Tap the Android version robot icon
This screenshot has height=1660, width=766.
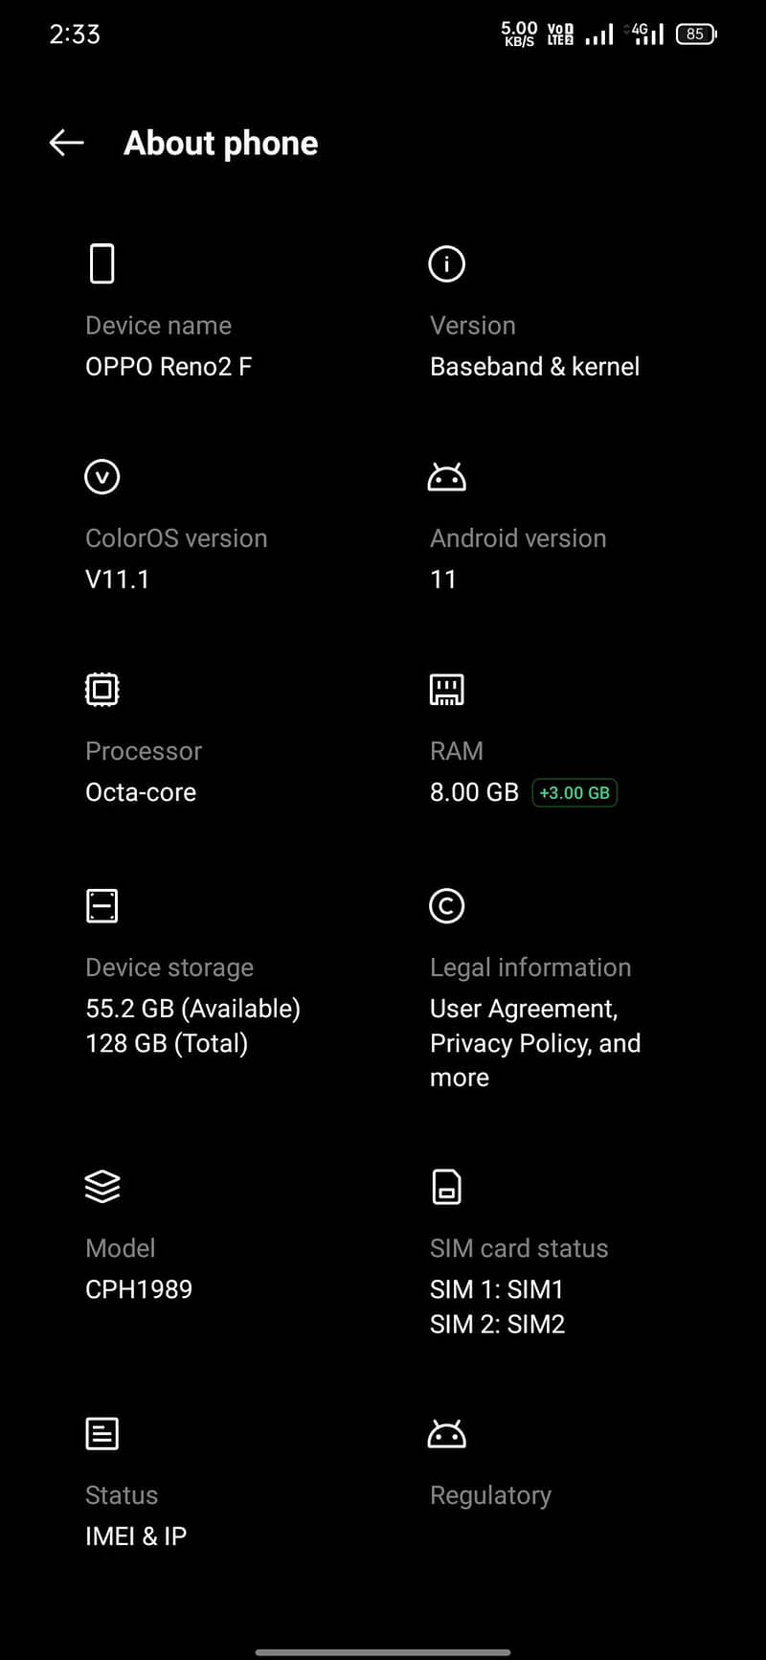tap(446, 476)
